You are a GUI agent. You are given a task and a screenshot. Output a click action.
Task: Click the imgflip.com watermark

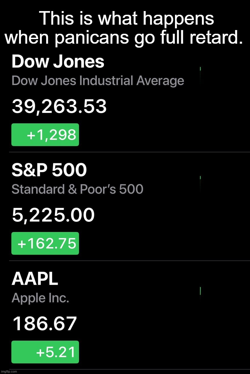pos(9,371)
